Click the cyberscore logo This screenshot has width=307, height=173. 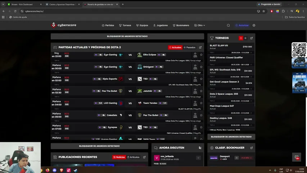coord(64,25)
